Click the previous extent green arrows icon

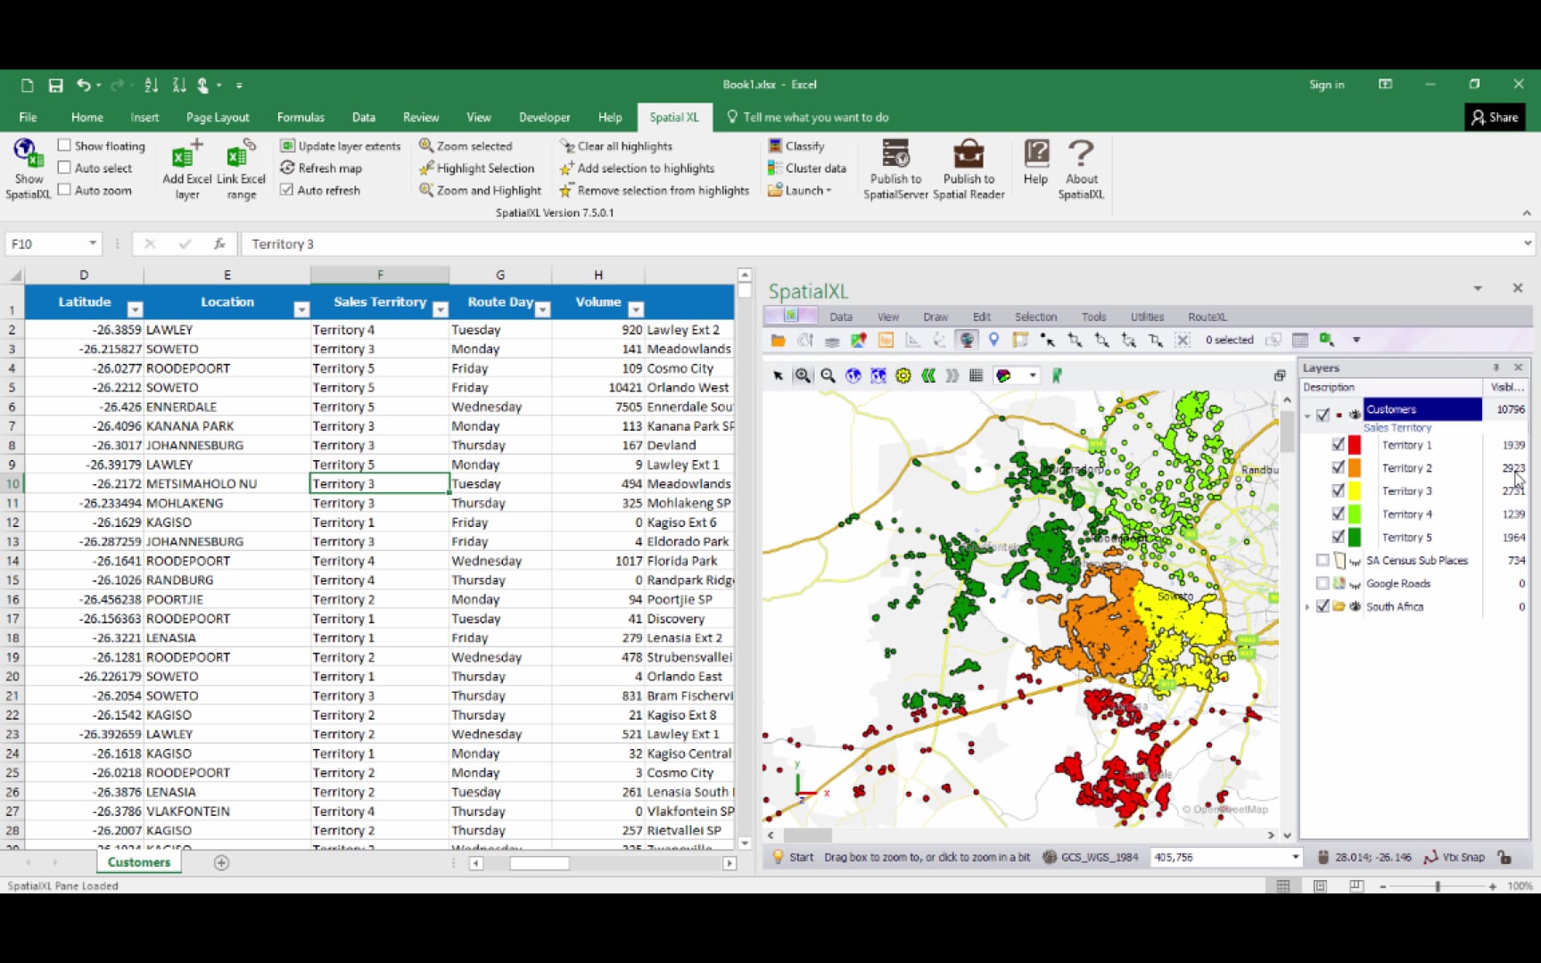[x=928, y=375]
